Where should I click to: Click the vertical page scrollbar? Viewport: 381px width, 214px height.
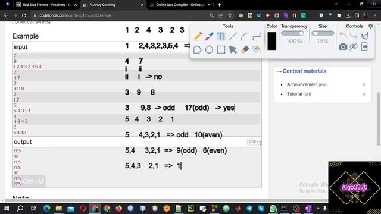click(379, 119)
